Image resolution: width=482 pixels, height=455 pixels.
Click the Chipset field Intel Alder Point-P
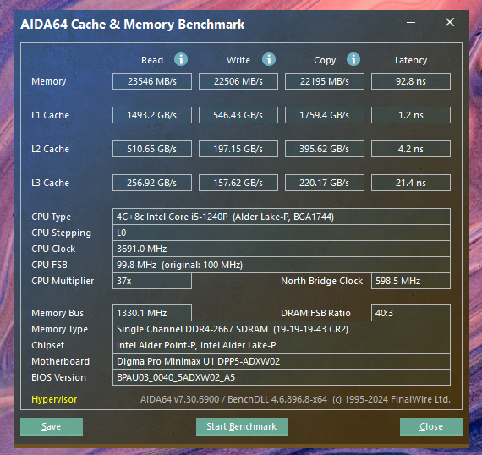[x=282, y=345]
